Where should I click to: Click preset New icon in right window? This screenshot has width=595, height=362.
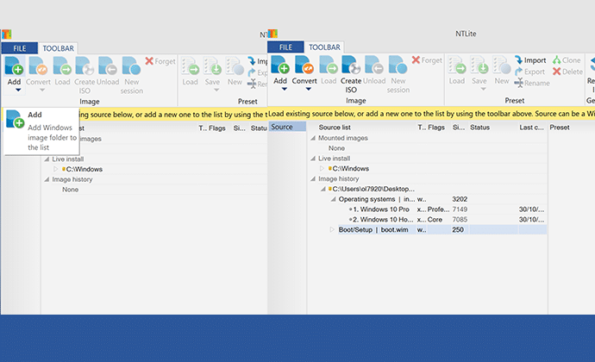pos(502,65)
